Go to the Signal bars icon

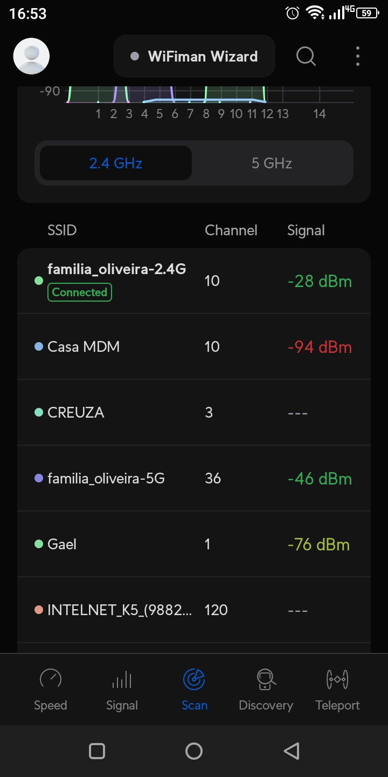122,679
